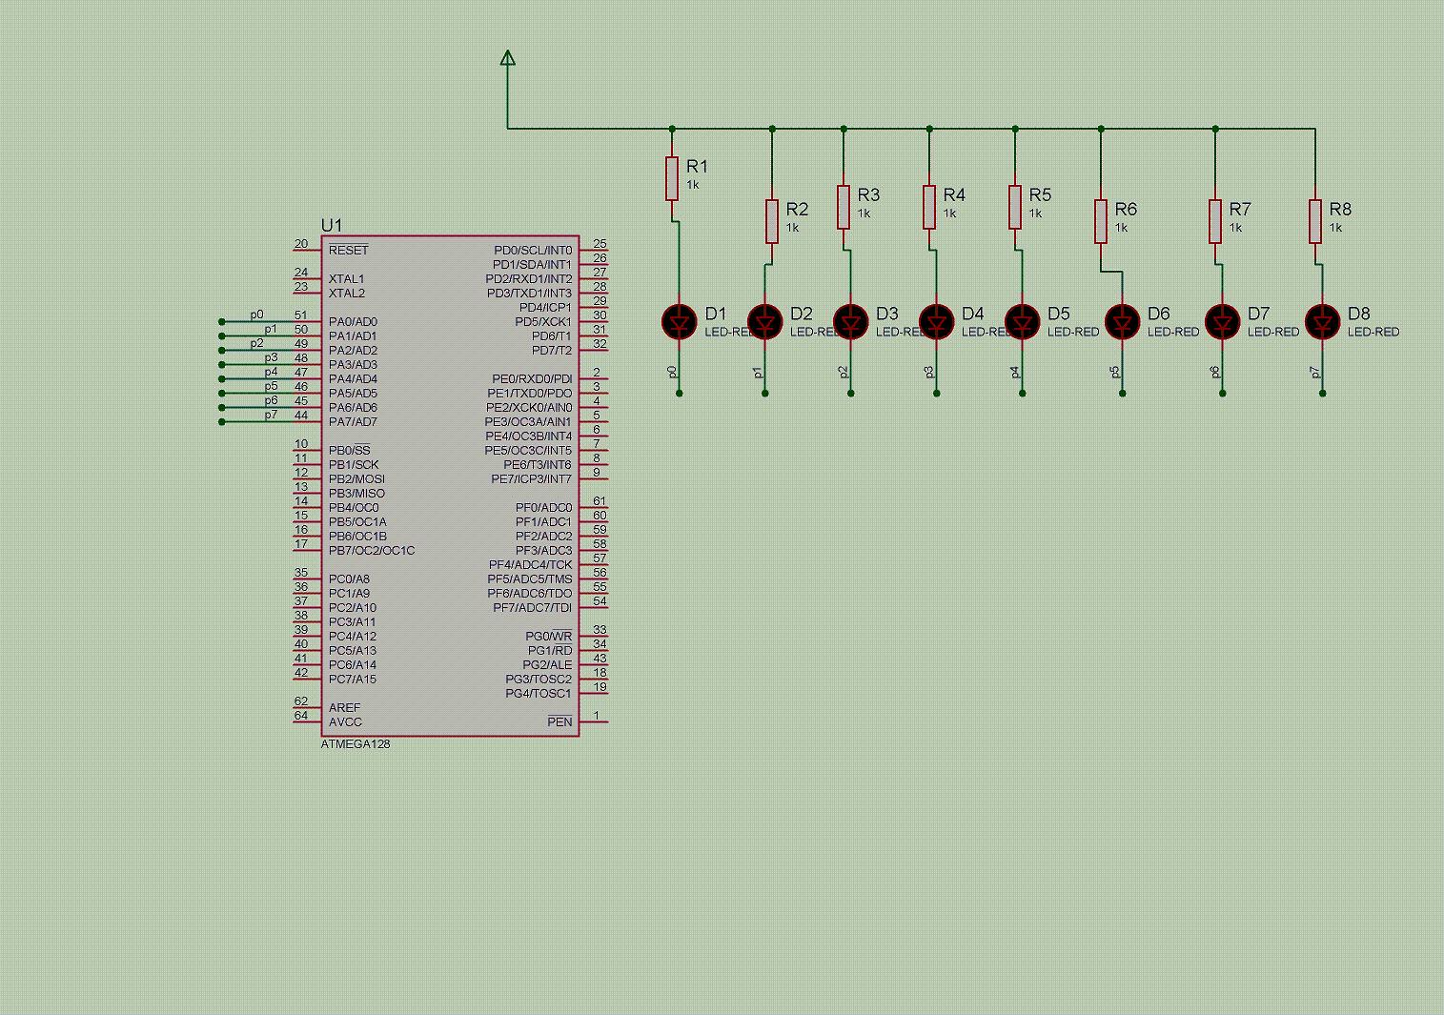
Task: Click the 1k value under R8
Action: 1335,228
